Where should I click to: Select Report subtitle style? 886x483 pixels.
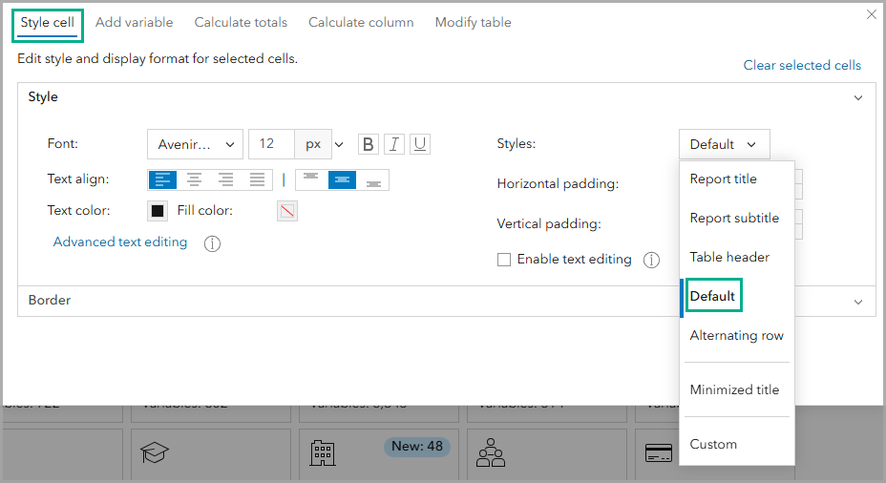(x=737, y=218)
